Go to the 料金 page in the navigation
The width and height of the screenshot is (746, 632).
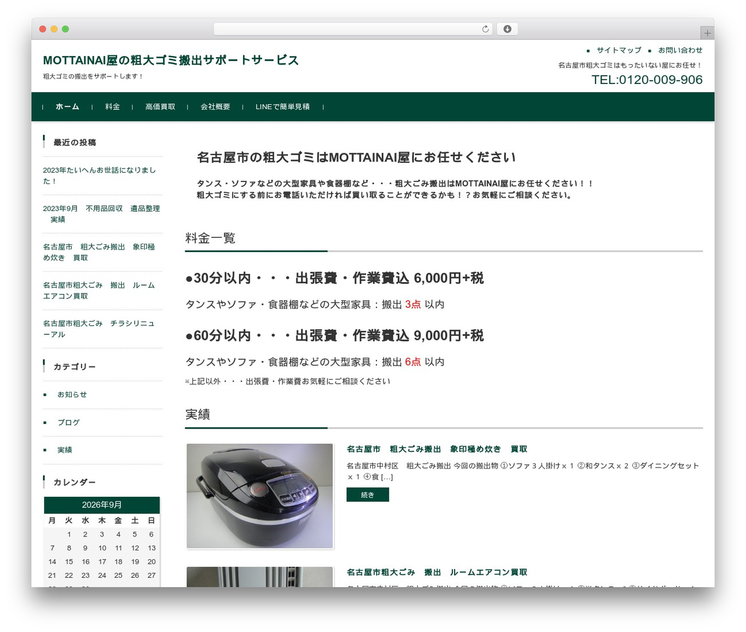112,107
